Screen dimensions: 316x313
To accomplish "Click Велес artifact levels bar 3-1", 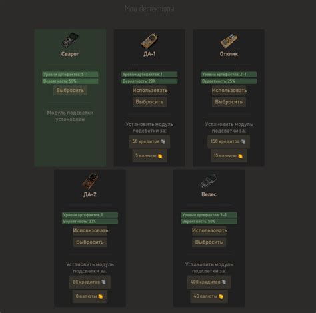I will tap(209, 215).
